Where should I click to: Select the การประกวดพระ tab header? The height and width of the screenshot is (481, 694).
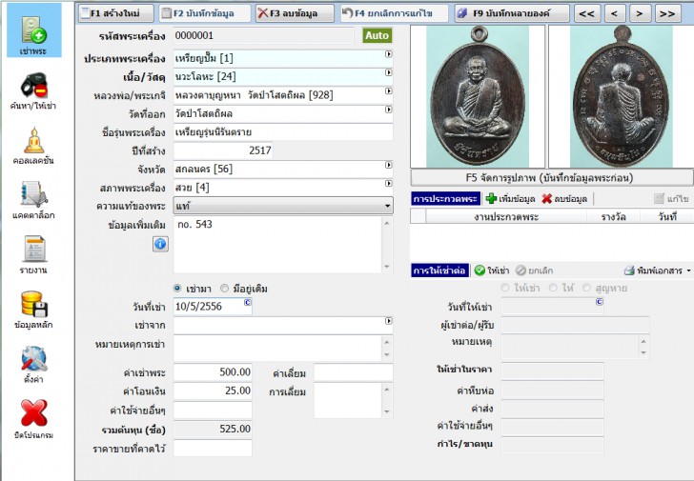[x=445, y=199]
